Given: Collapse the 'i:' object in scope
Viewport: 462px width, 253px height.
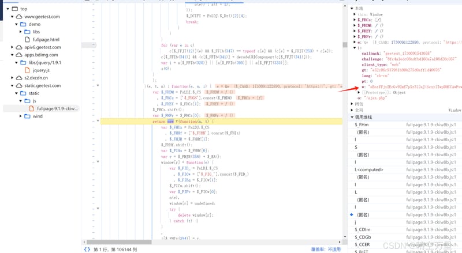Looking at the screenshot, I should 355,48.
